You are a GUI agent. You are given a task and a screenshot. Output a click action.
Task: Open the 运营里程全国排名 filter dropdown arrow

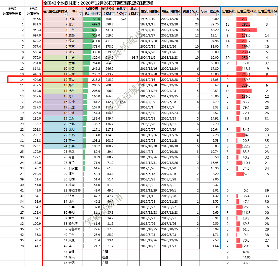(x=66, y=14)
